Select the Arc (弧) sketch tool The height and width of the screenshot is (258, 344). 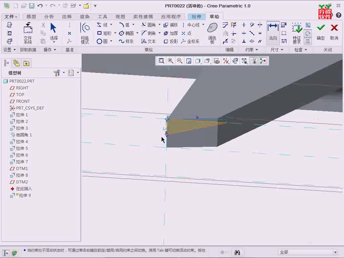click(x=124, y=25)
